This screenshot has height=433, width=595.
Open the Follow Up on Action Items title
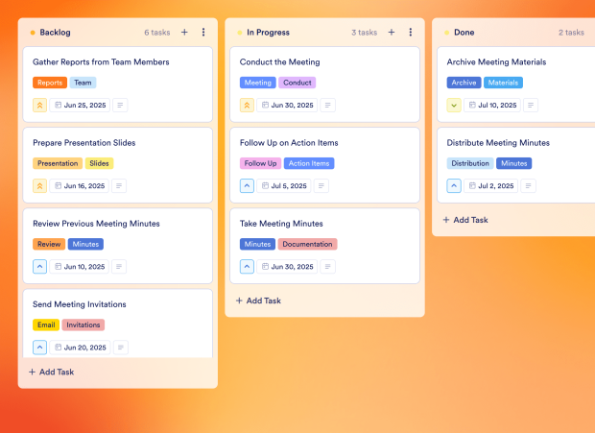coord(289,143)
